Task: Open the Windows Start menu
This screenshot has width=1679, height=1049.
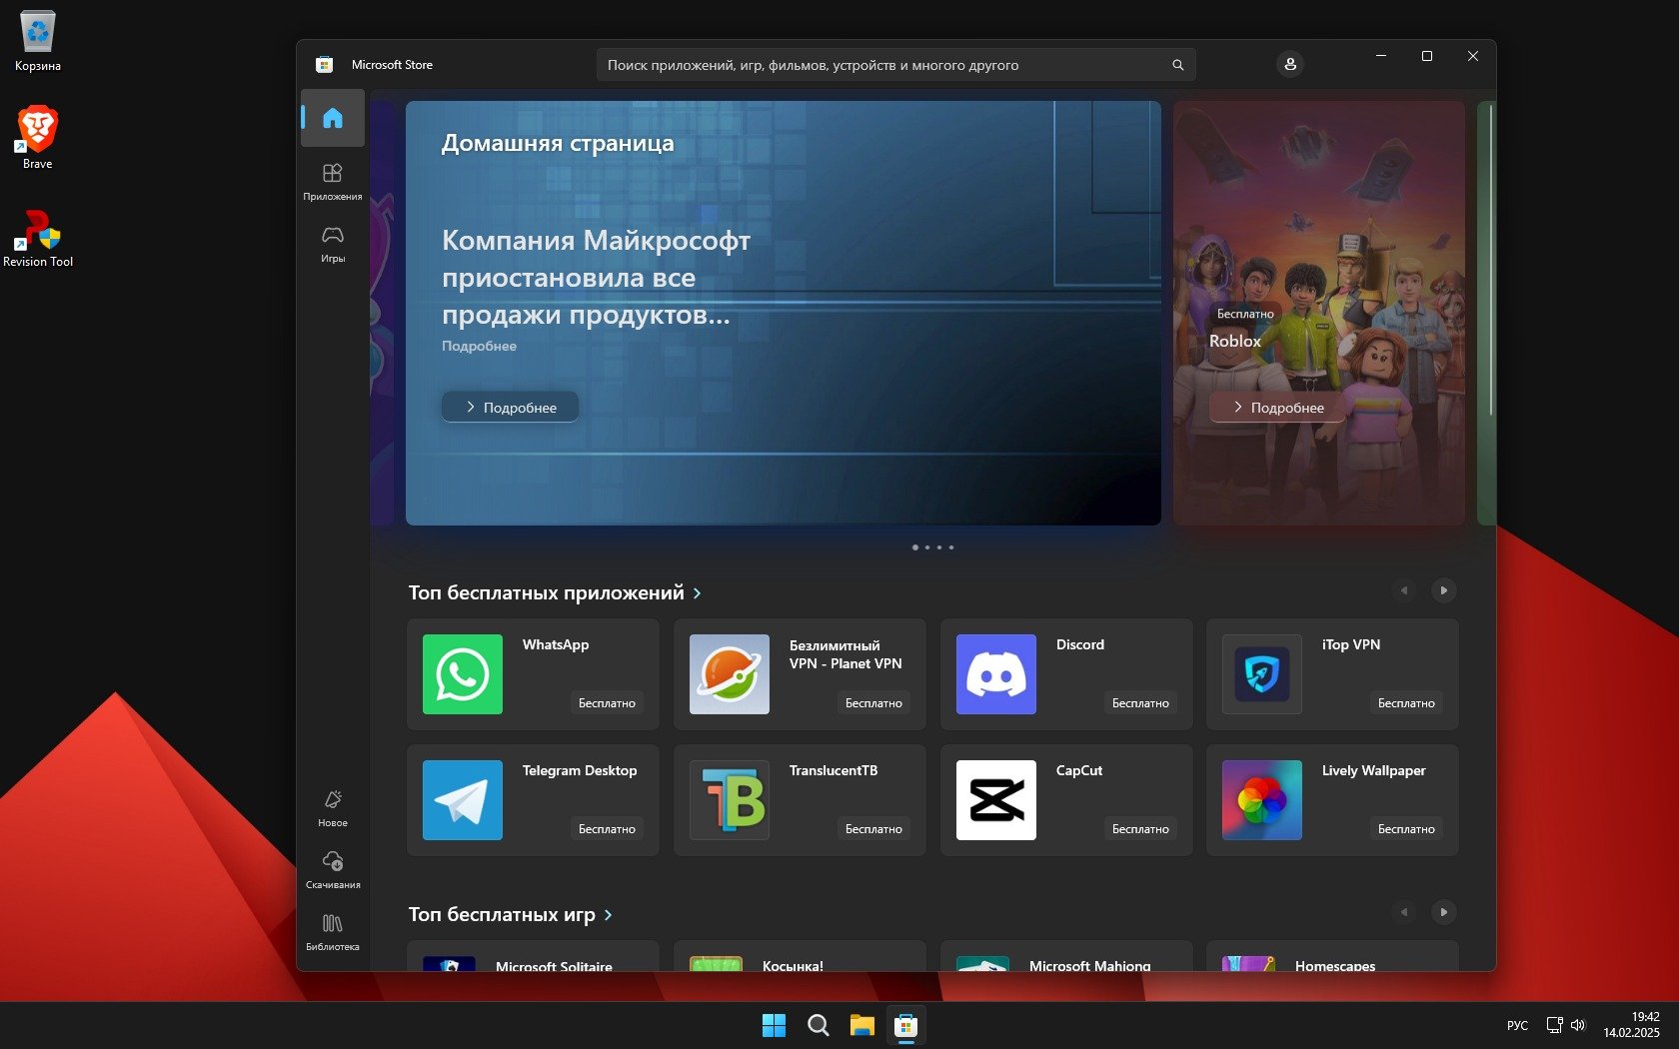Action: (x=774, y=1026)
